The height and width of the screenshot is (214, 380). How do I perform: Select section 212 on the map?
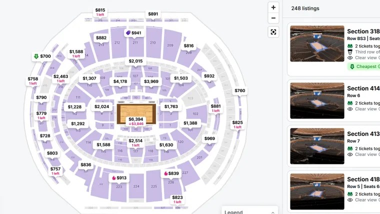(117, 42)
